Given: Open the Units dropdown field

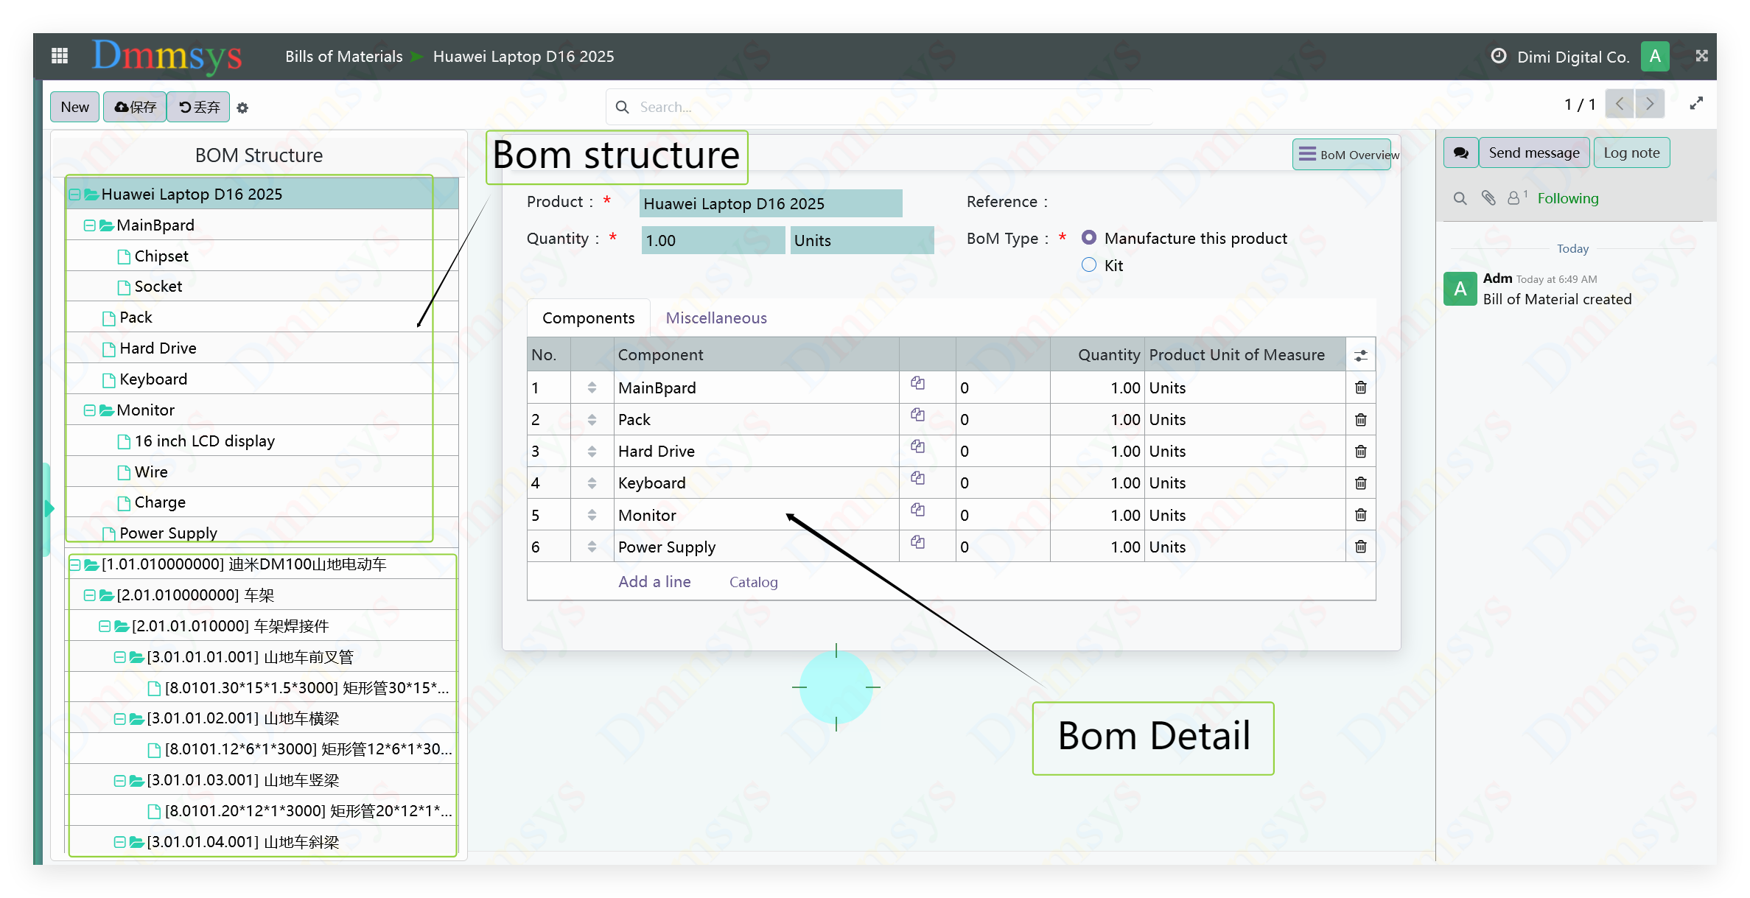Looking at the screenshot, I should pos(862,240).
